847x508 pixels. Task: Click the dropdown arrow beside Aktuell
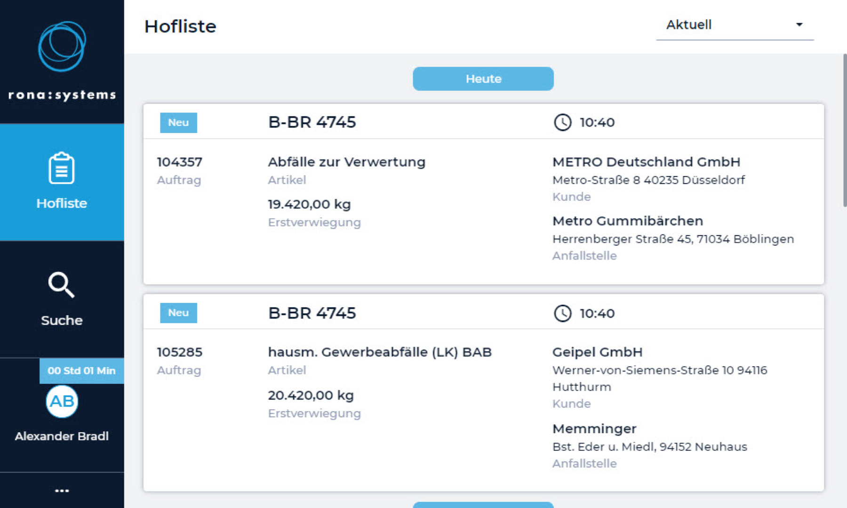point(799,25)
